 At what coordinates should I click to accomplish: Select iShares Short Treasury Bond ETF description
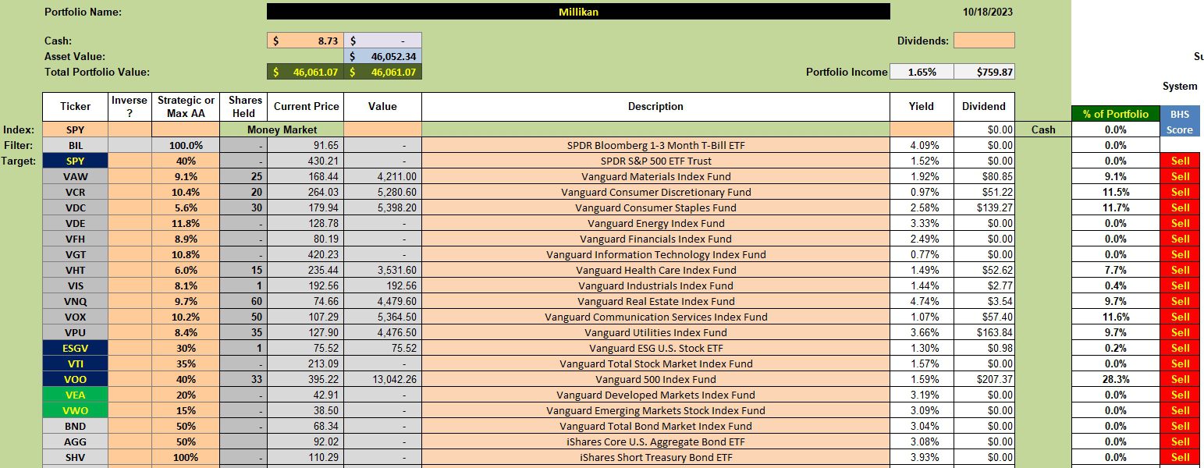click(655, 457)
